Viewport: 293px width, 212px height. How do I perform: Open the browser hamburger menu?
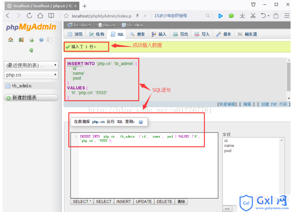pyautogui.click(x=287, y=16)
